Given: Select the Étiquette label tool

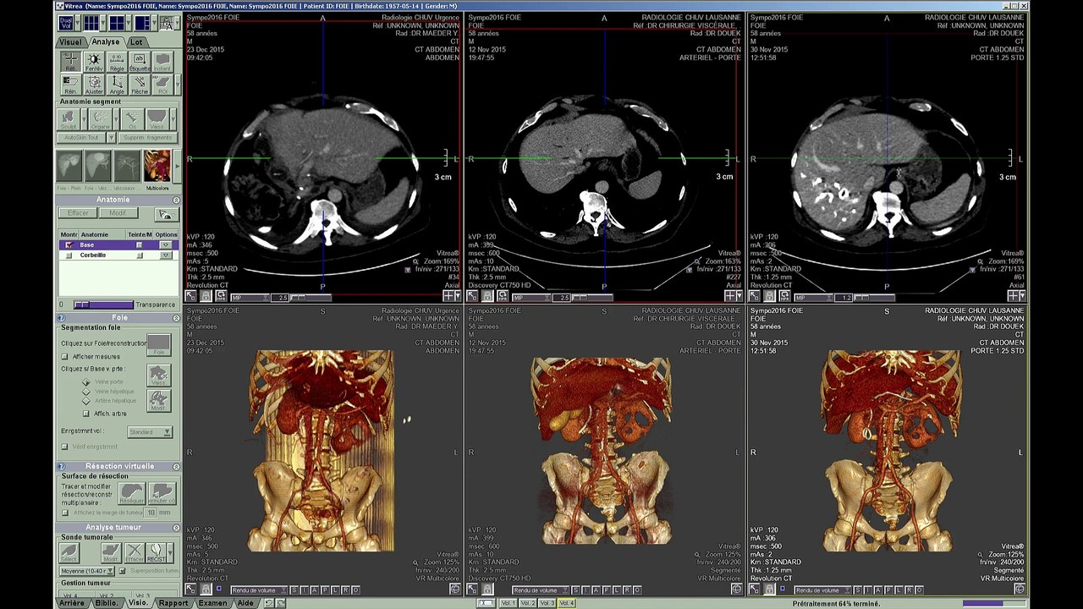Looking at the screenshot, I should point(140,62).
